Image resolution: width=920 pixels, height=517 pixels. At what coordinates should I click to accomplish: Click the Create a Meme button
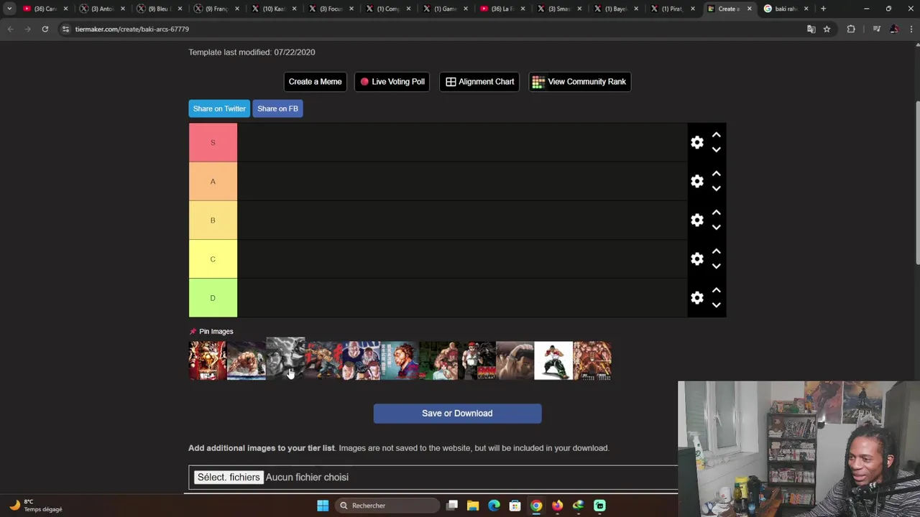tap(315, 81)
